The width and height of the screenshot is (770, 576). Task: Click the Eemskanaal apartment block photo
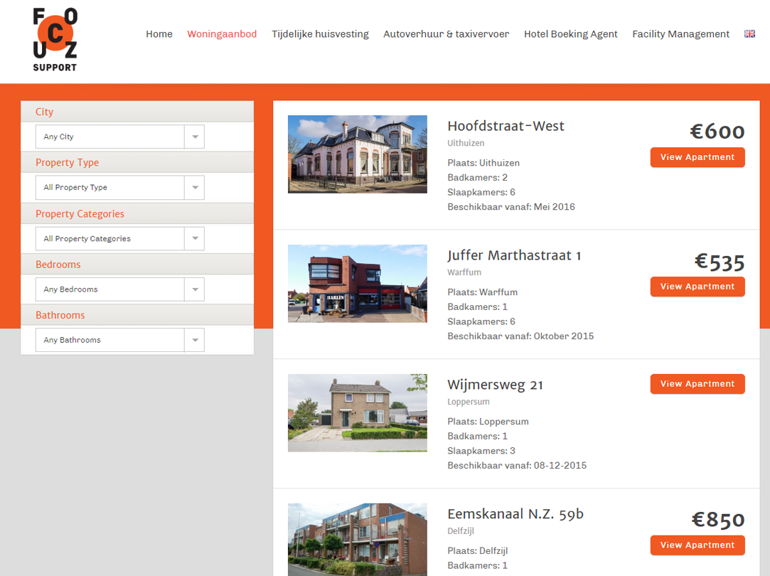click(x=358, y=539)
